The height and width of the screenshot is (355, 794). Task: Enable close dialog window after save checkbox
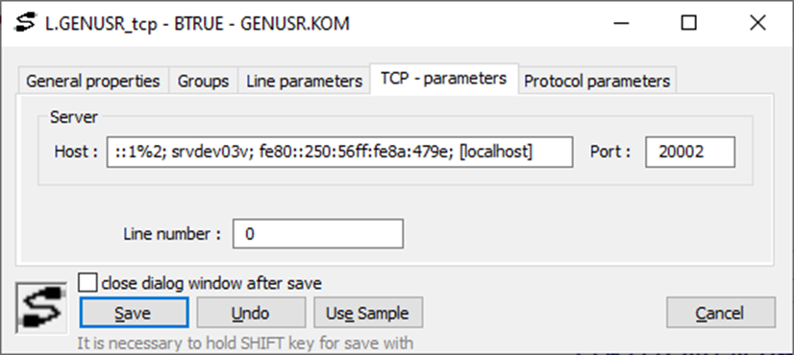tap(87, 283)
